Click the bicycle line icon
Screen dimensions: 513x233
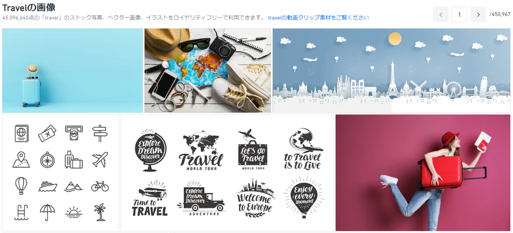100,186
